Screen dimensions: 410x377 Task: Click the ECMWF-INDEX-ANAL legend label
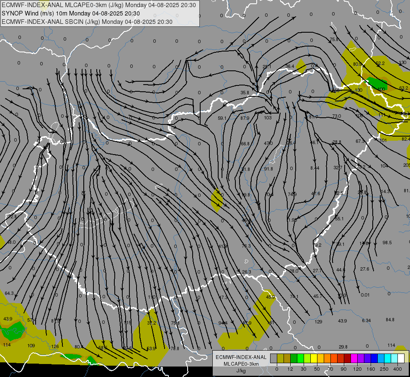click(241, 357)
